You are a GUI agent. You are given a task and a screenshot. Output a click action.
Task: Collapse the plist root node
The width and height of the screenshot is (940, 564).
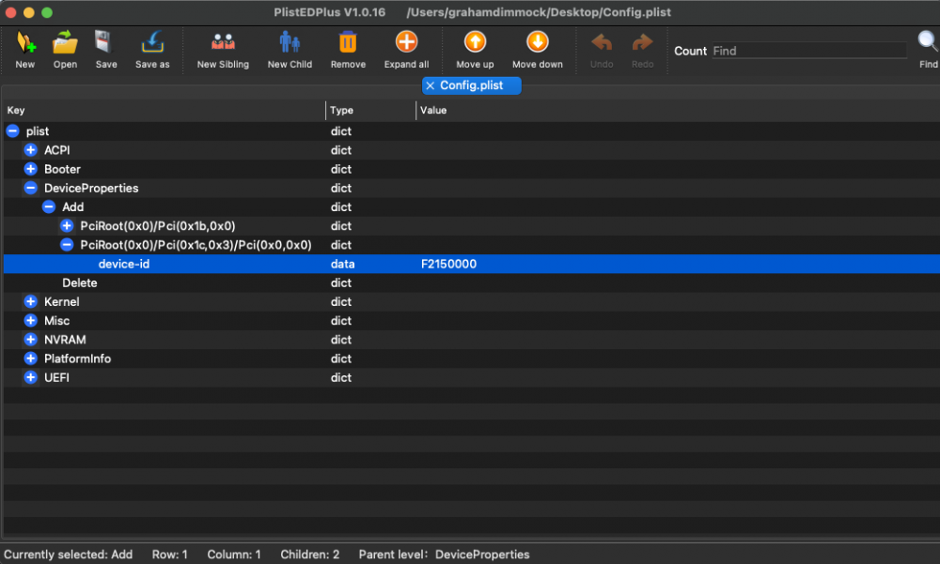pyautogui.click(x=12, y=131)
